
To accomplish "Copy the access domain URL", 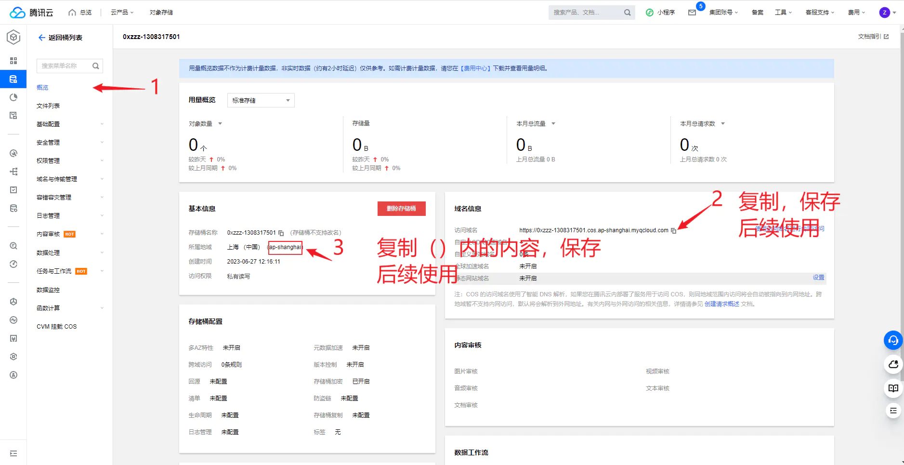I will 674,231.
